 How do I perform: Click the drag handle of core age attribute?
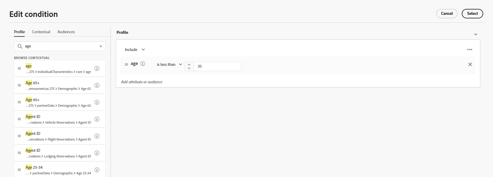pyautogui.click(x=19, y=68)
